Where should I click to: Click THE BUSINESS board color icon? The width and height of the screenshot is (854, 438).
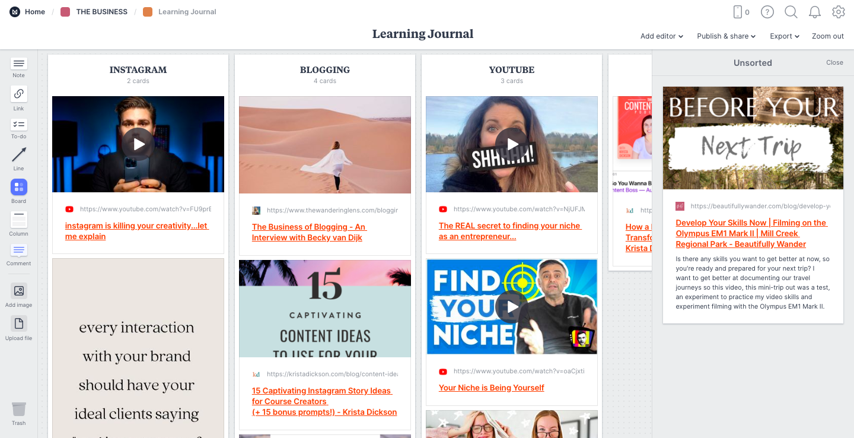(65, 12)
